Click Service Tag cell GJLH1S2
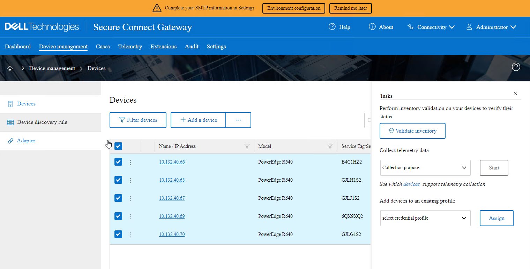Image resolution: width=530 pixels, height=269 pixels. point(351,180)
